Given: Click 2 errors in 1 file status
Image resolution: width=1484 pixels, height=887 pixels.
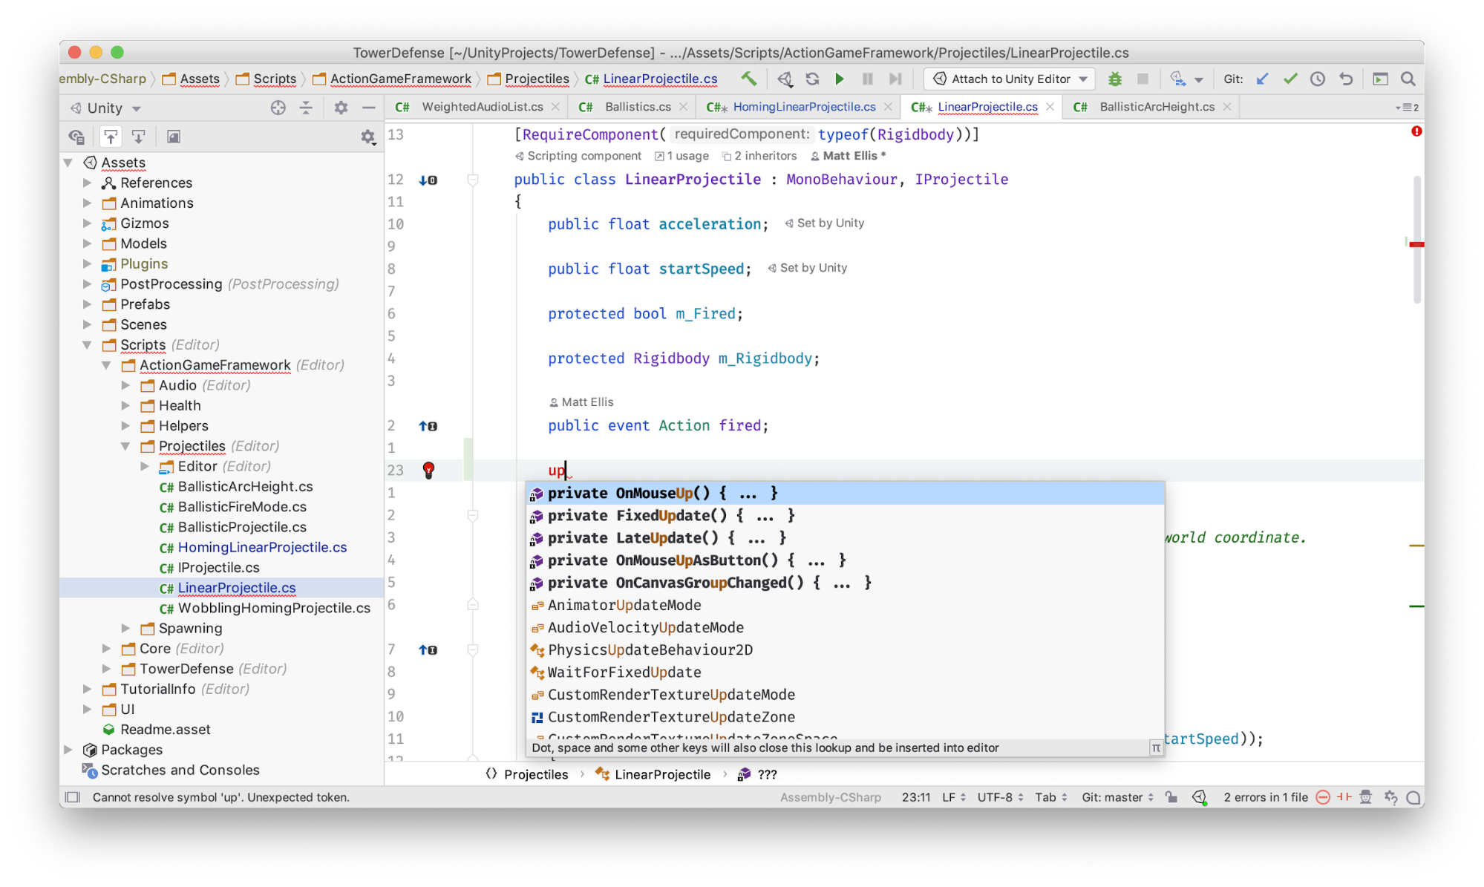Looking at the screenshot, I should pos(1266,797).
